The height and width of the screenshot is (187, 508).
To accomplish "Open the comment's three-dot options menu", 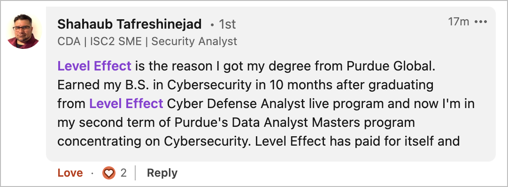I will (480, 22).
